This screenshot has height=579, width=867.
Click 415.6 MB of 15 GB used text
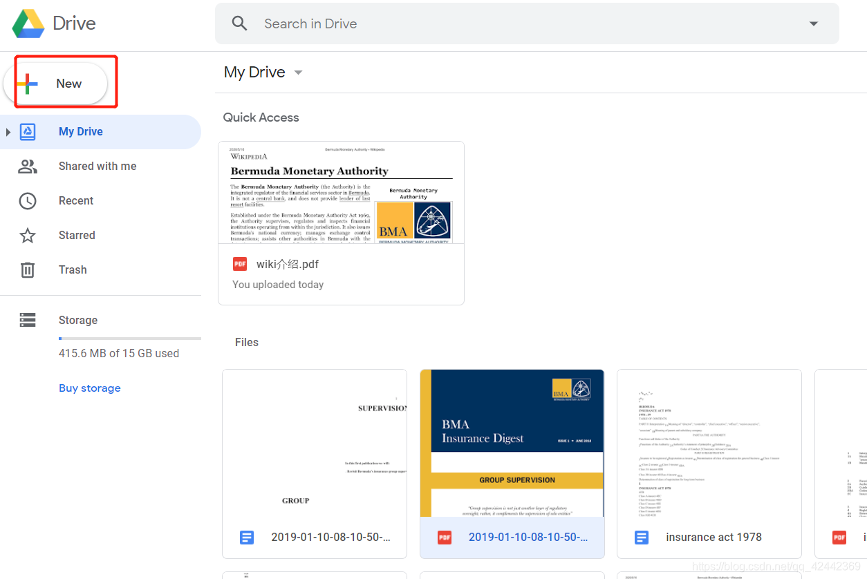coord(119,353)
